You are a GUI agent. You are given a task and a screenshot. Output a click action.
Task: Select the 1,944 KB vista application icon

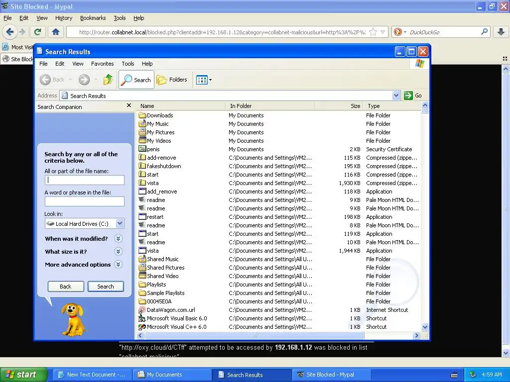pos(142,251)
